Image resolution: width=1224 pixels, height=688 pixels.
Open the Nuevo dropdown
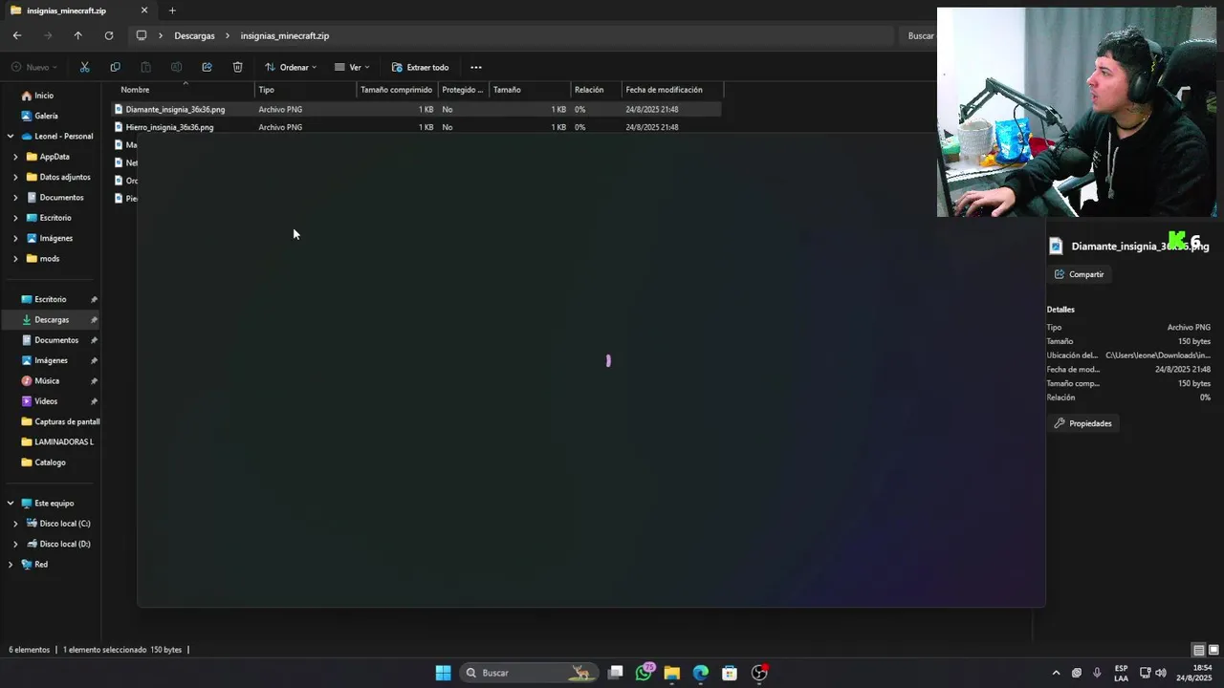(34, 67)
